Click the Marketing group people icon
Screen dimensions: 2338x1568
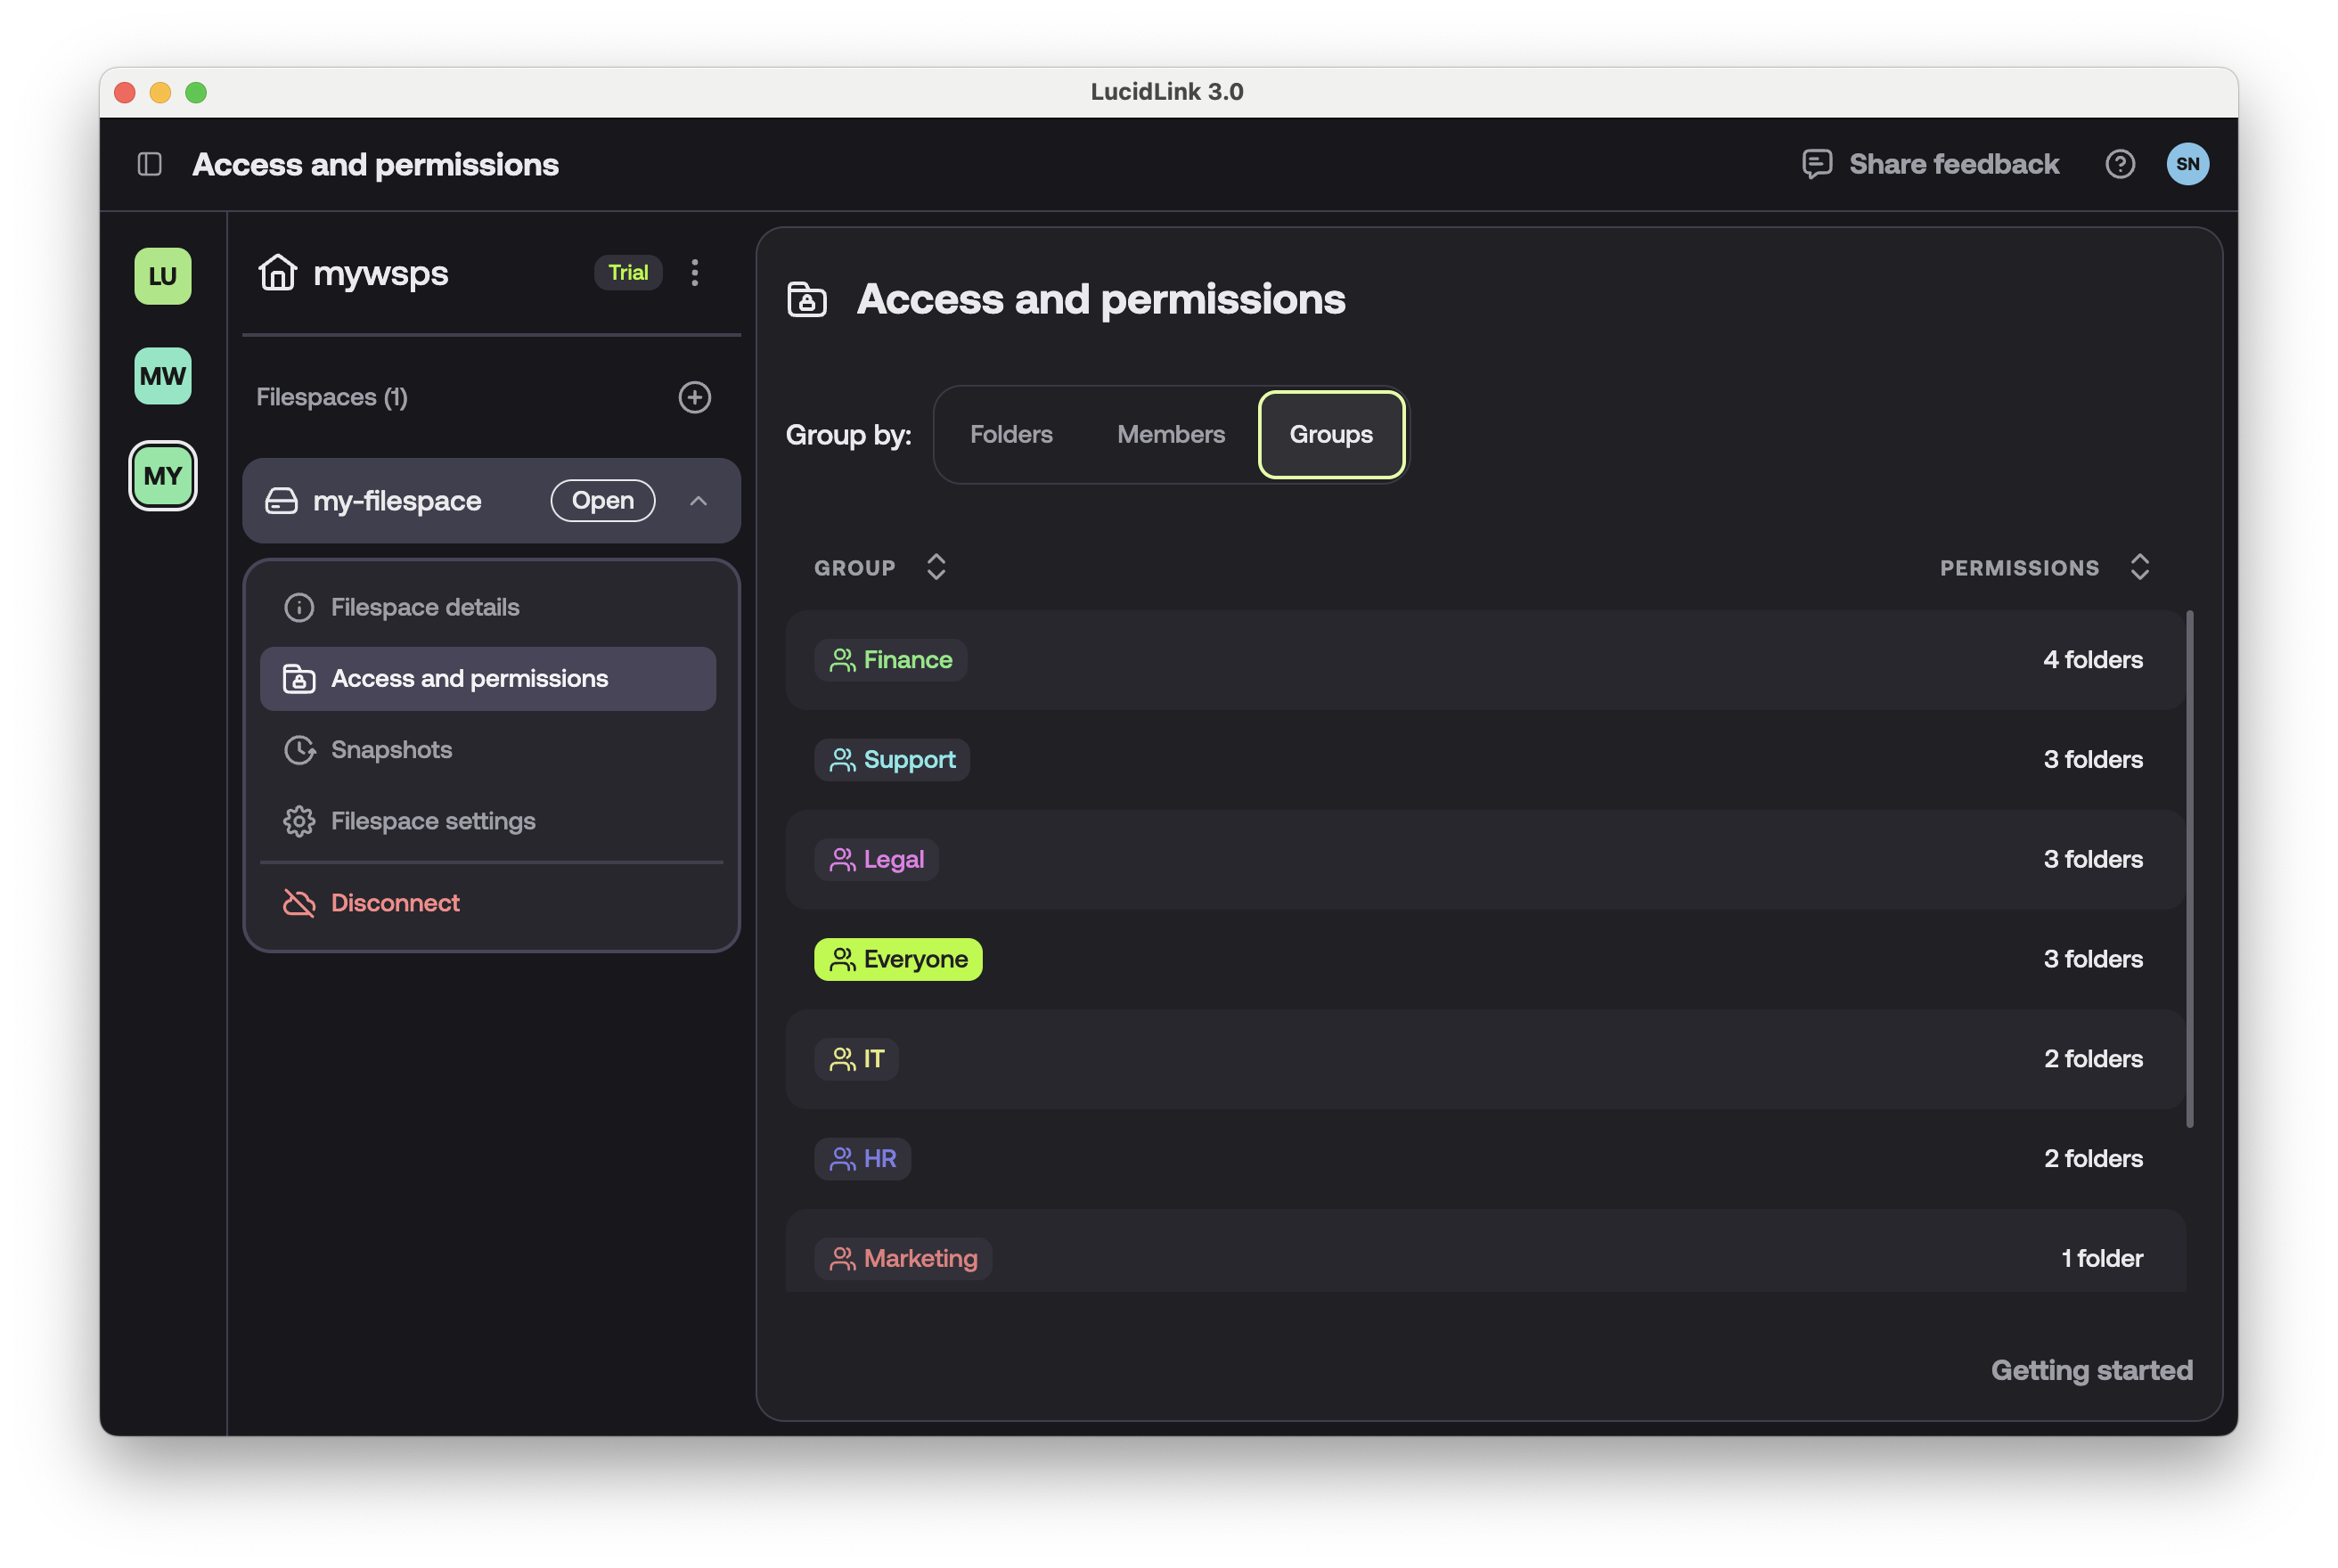click(x=843, y=1259)
